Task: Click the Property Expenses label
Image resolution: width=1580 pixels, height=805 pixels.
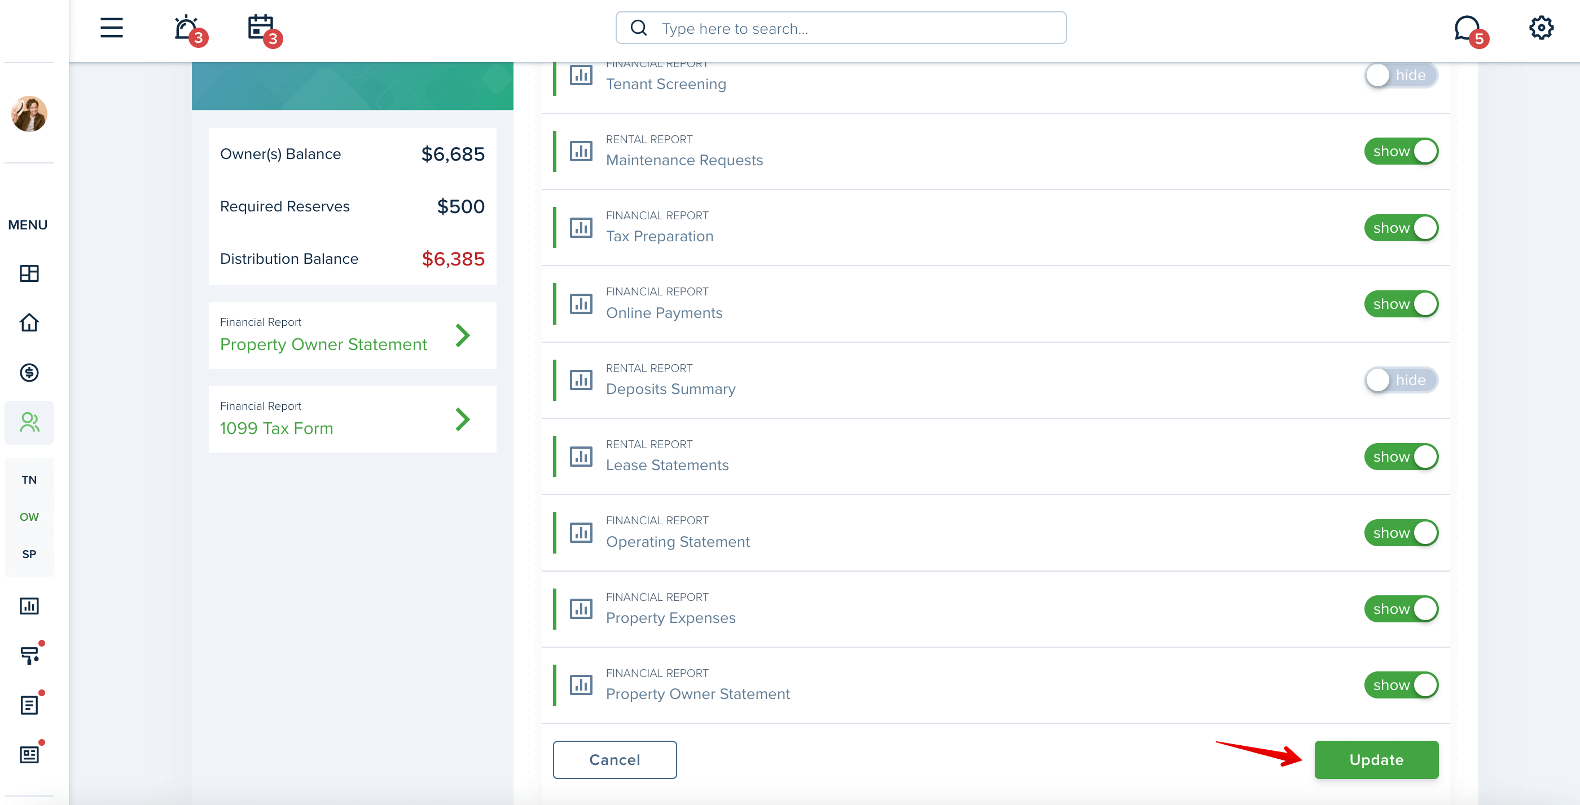Action: click(x=670, y=617)
